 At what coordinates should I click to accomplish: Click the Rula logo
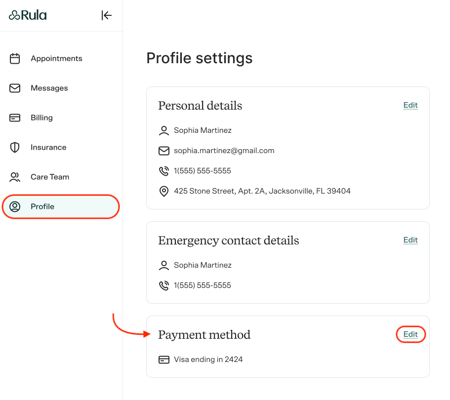pos(28,15)
